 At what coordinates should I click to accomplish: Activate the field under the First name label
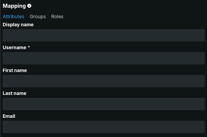(x=103, y=81)
